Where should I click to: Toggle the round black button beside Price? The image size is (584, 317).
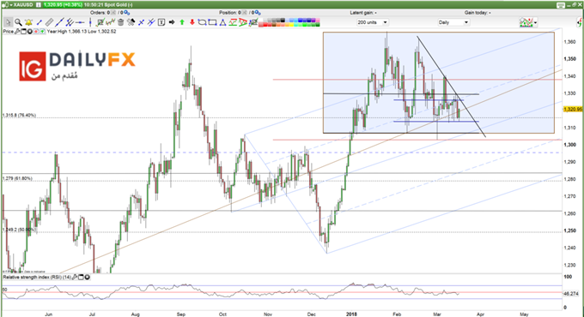(x=30, y=32)
